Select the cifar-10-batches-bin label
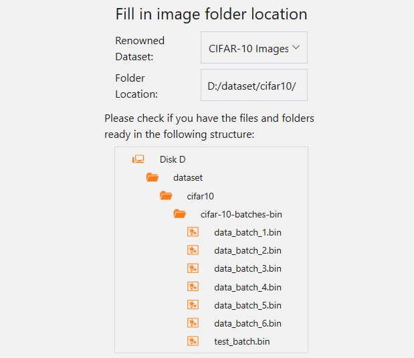Screen dimensions: 414x358 (241, 214)
